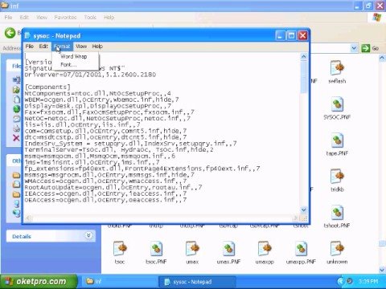Select the tsoc.PNF file icon
Image resolution: width=386 pixels, height=289 pixels.
pyautogui.click(x=156, y=249)
